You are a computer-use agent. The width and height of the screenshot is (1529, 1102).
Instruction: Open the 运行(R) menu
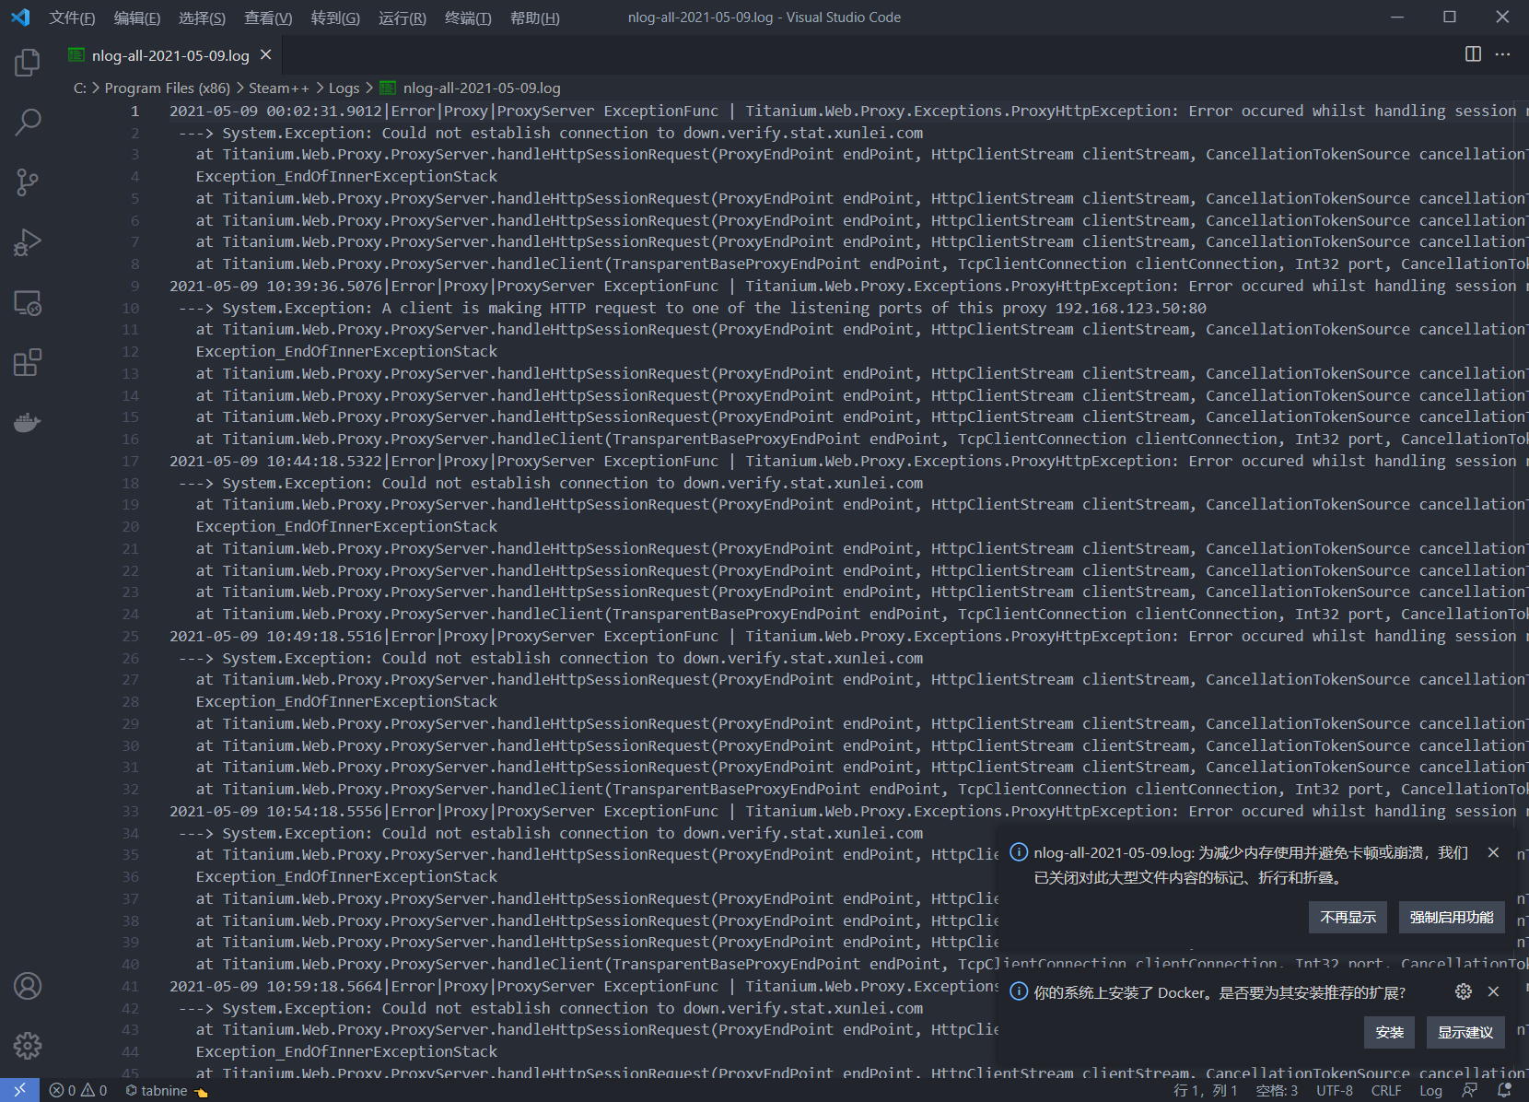tap(402, 18)
